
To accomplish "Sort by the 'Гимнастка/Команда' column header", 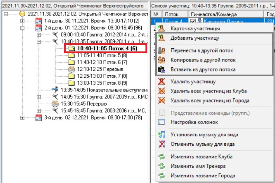I will tap(214, 14).
